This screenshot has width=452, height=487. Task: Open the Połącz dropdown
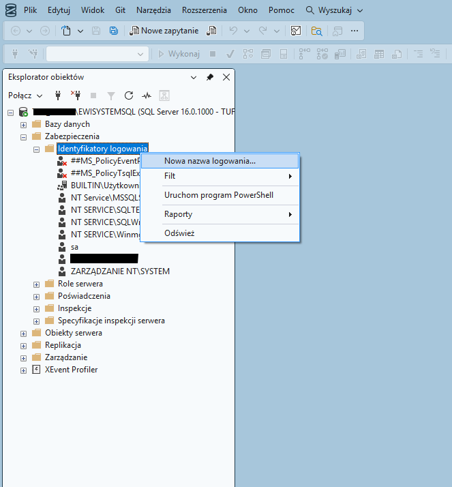pyautogui.click(x=25, y=95)
